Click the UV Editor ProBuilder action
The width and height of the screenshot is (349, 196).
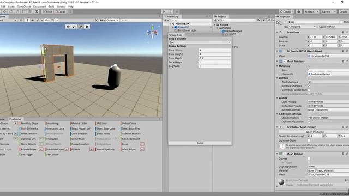102,124
